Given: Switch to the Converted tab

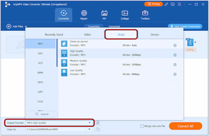Looking at the screenshot, I should [114, 26].
